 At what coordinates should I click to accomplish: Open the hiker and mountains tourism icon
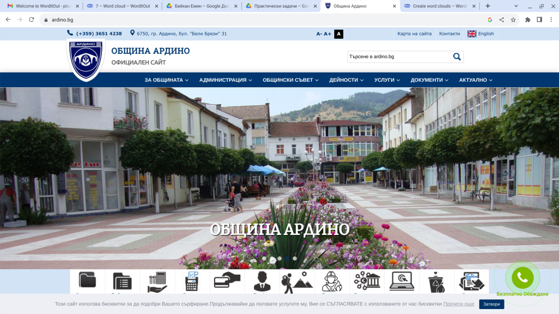(297, 282)
